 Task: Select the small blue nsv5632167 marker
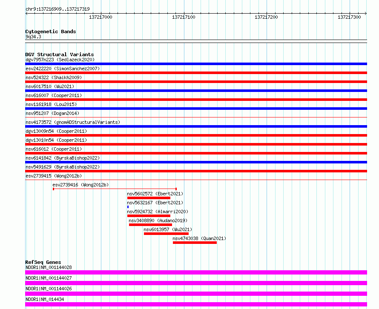pyautogui.click(x=128, y=207)
